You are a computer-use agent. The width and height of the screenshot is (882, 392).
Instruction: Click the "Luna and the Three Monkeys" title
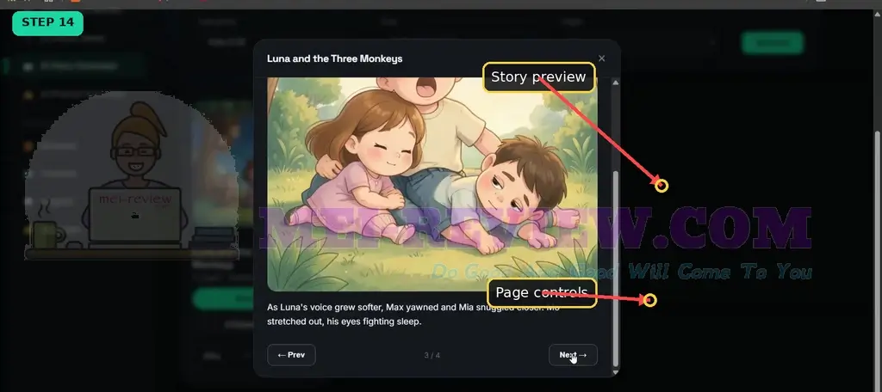[x=335, y=58]
